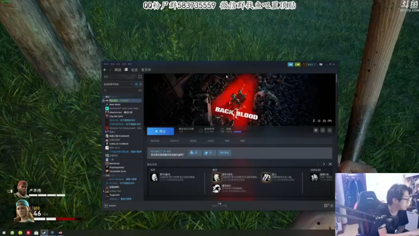Select Tsugunohi in library list
The width and height of the screenshot is (419, 236).
pos(114,195)
